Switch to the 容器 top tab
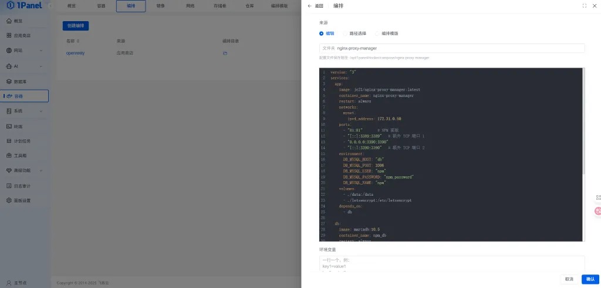This screenshot has width=601, height=288. (x=101, y=6)
